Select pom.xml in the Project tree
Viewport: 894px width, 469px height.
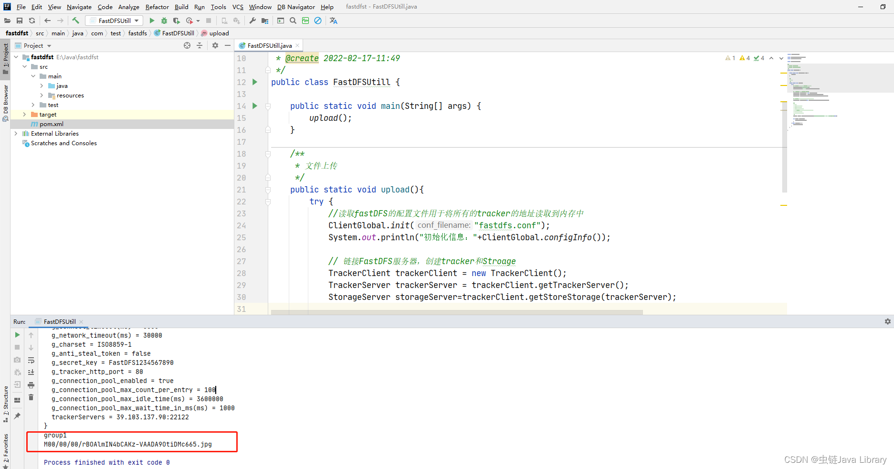pos(51,124)
